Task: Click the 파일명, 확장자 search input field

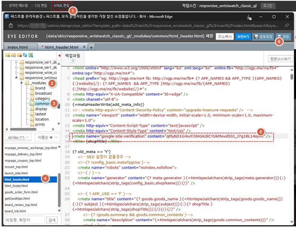Action: click(x=24, y=220)
